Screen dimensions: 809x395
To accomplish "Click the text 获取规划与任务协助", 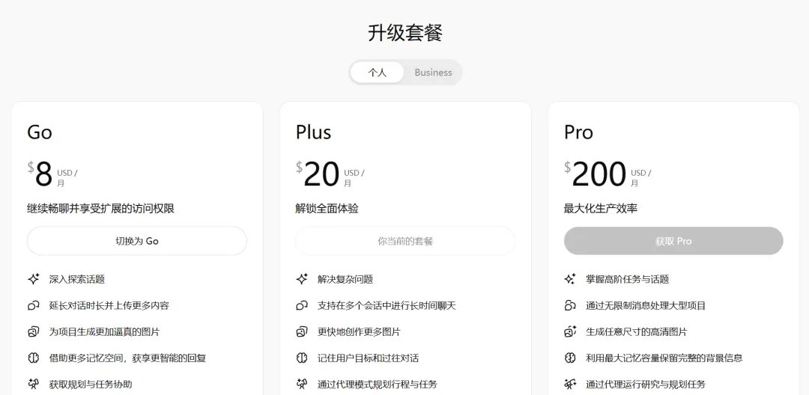I will (x=91, y=385).
